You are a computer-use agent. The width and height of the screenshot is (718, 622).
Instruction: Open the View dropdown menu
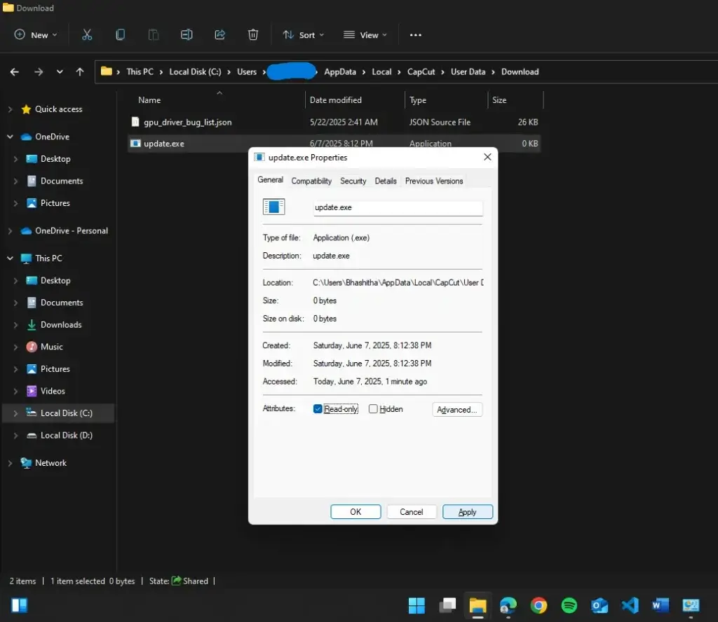(x=365, y=35)
